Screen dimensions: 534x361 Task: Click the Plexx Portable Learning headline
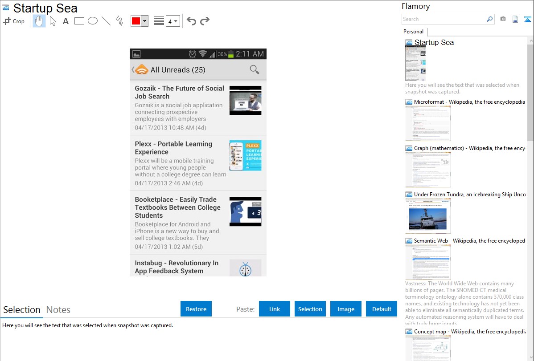click(x=173, y=148)
